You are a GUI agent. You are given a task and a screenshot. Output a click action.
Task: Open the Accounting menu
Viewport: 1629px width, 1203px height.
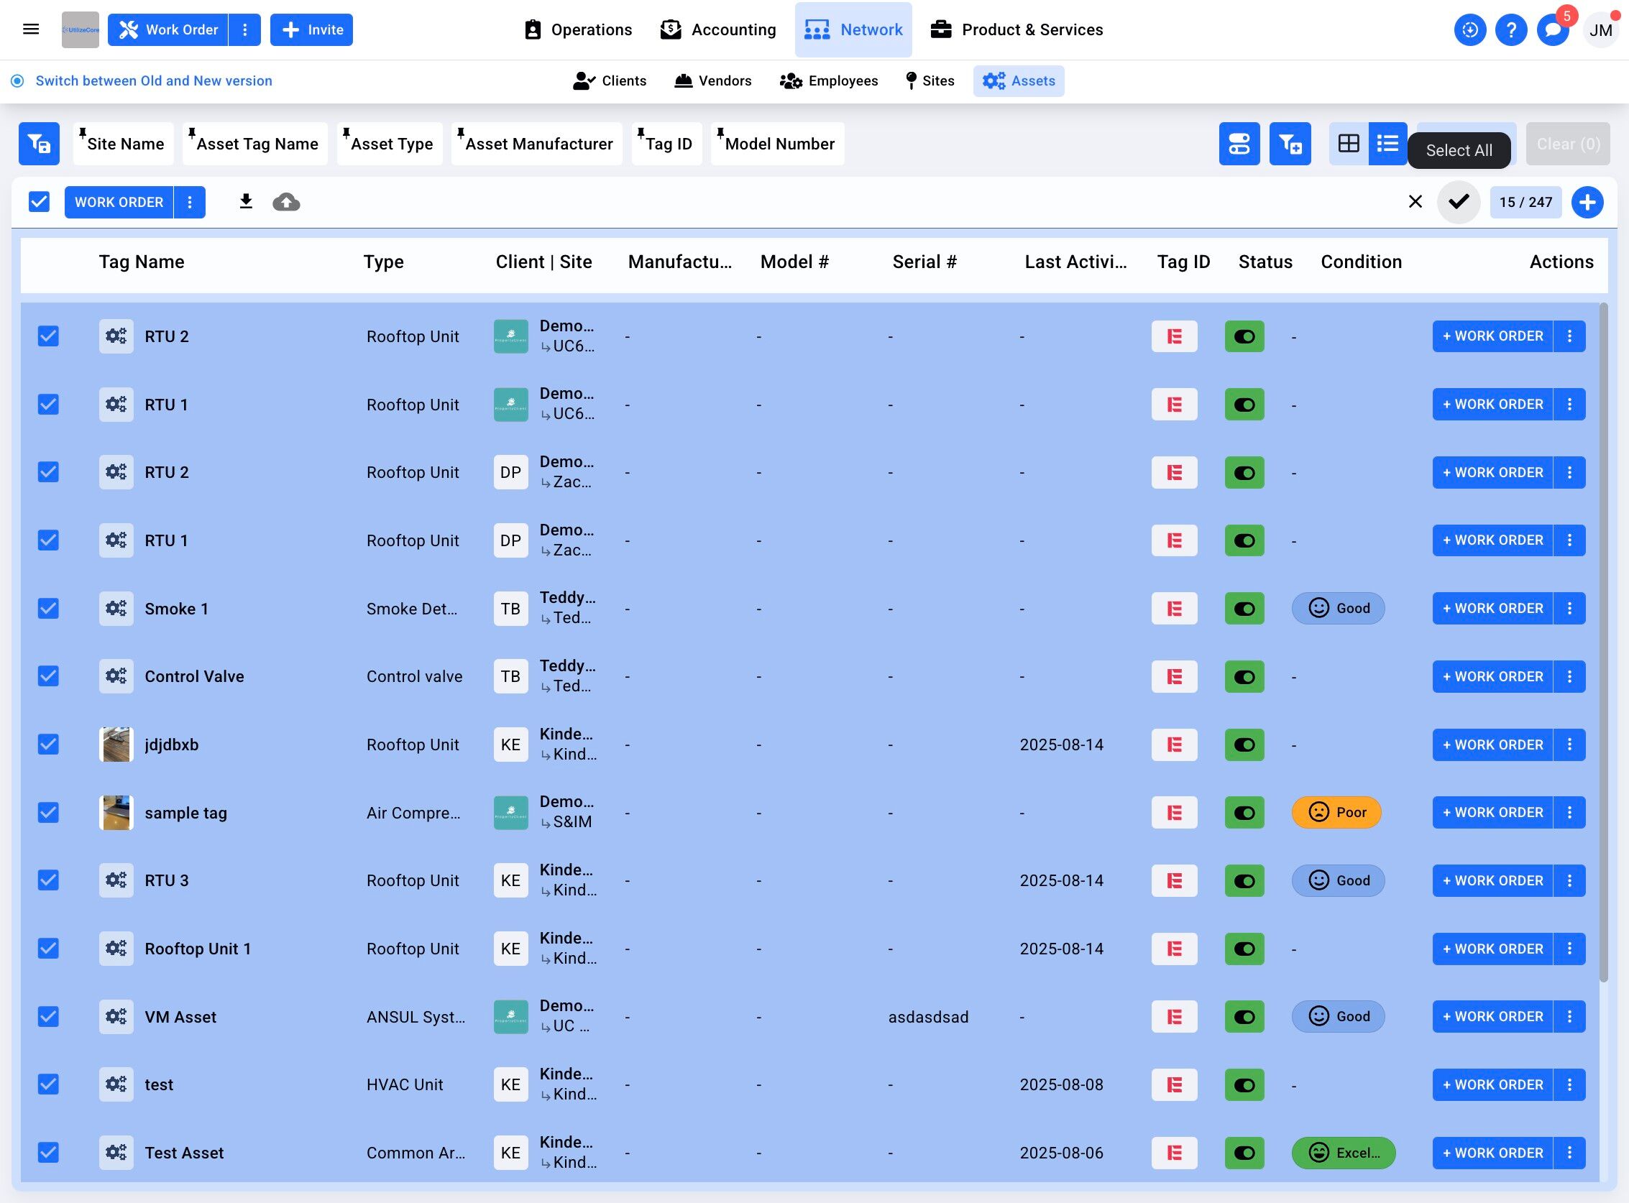pyautogui.click(x=717, y=30)
